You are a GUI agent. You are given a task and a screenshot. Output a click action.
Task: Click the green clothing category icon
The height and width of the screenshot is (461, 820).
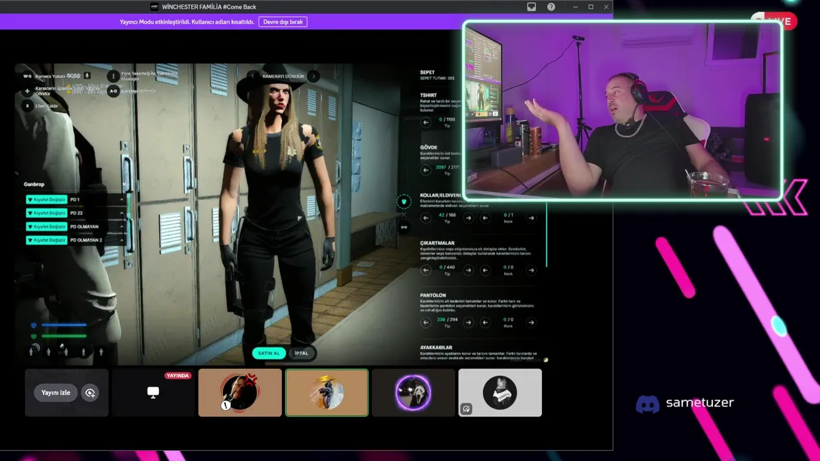[404, 202]
